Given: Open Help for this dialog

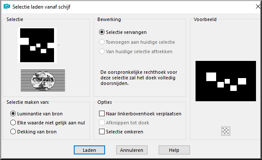Looking at the screenshot, I should (174, 150).
